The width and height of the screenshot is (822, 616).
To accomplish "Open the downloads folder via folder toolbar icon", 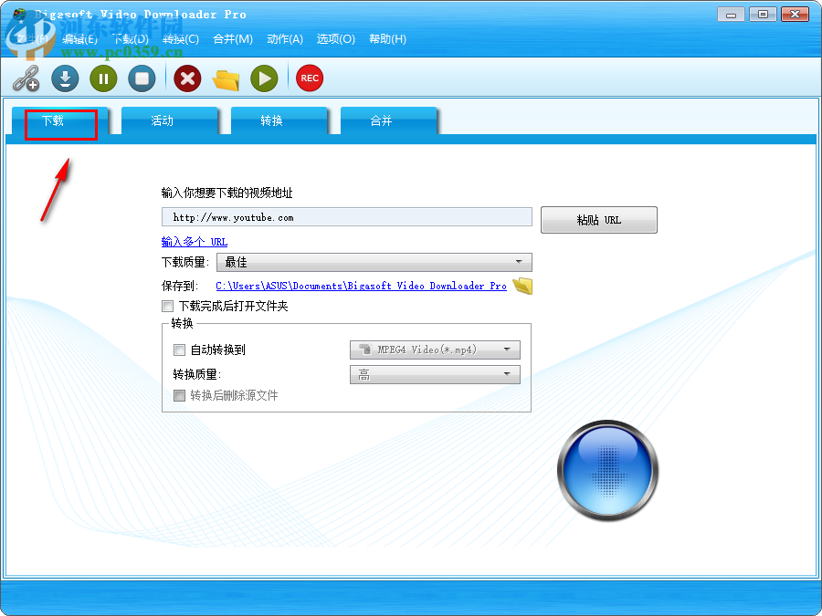I will pos(225,78).
